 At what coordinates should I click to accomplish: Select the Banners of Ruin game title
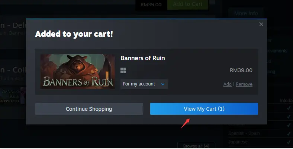pyautogui.click(x=143, y=58)
